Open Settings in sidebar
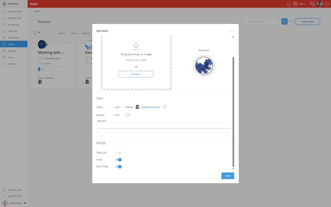 tap(14, 64)
